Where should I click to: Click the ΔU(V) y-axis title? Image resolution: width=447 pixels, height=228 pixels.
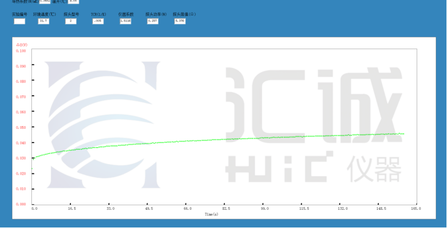(x=21, y=45)
